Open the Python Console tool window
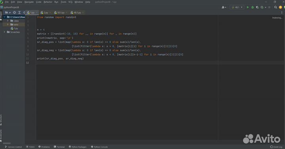 point(99,147)
